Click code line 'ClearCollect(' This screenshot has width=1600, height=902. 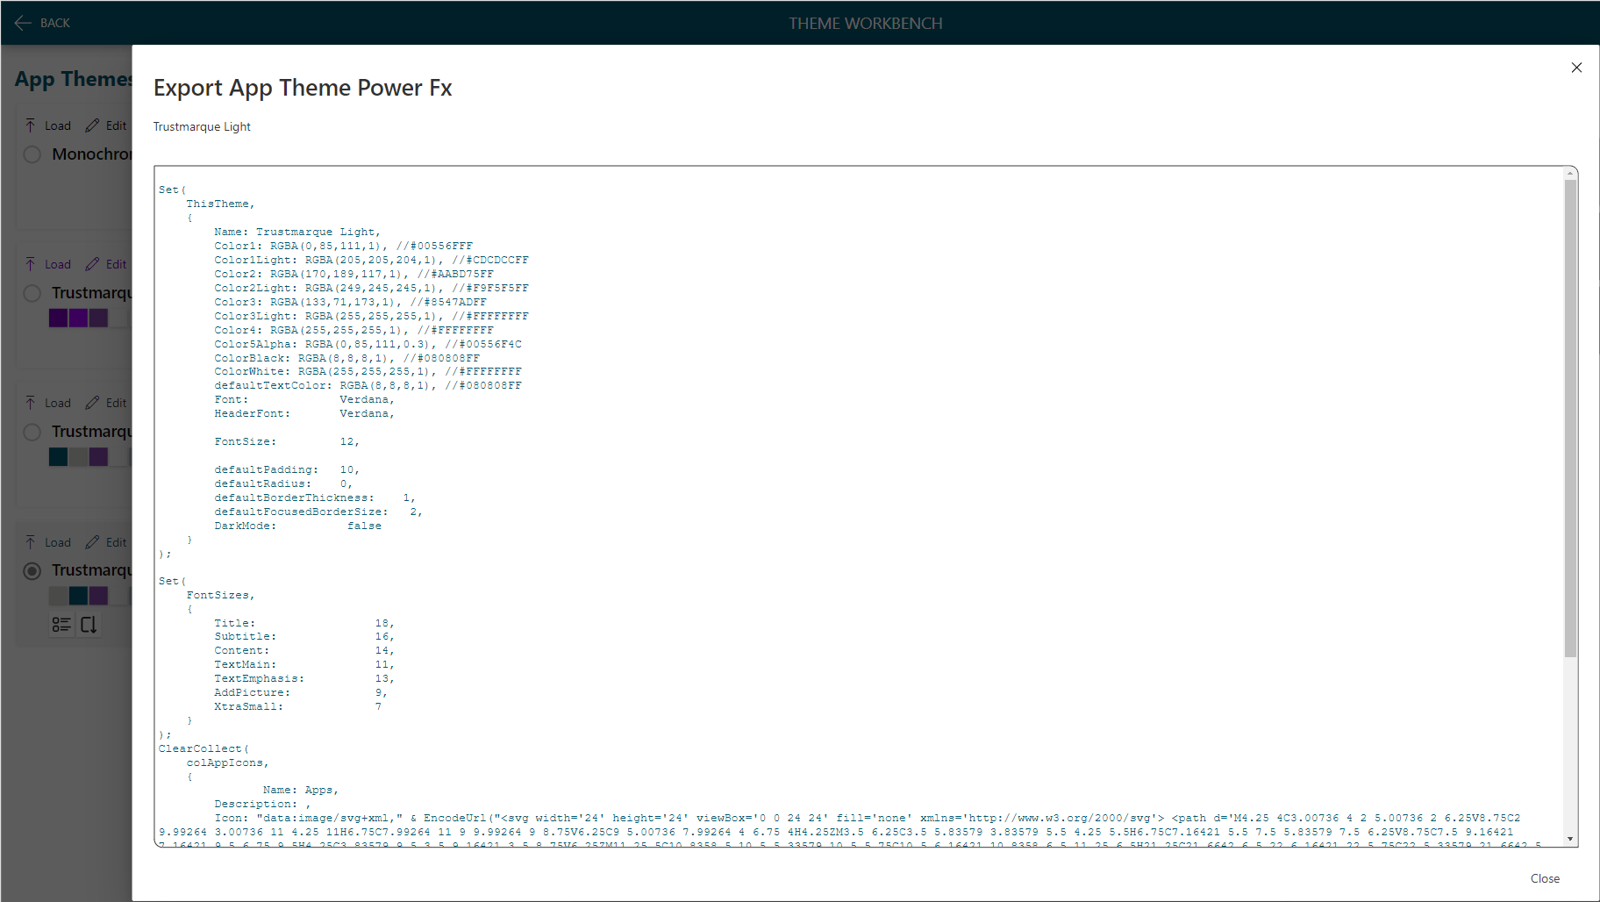click(204, 748)
